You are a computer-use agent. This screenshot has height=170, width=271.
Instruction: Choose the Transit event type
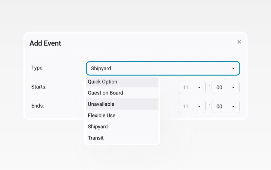tap(122, 138)
